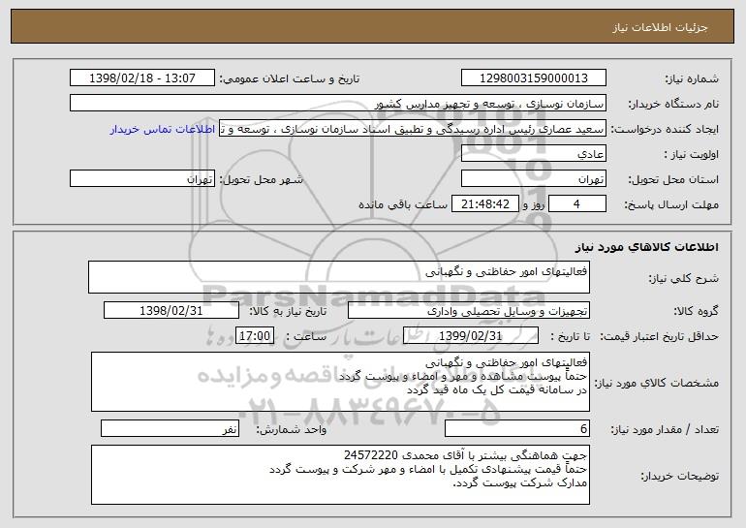Click the label نام دستگاه خریدار
The height and width of the screenshot is (528, 746).
pos(673,104)
